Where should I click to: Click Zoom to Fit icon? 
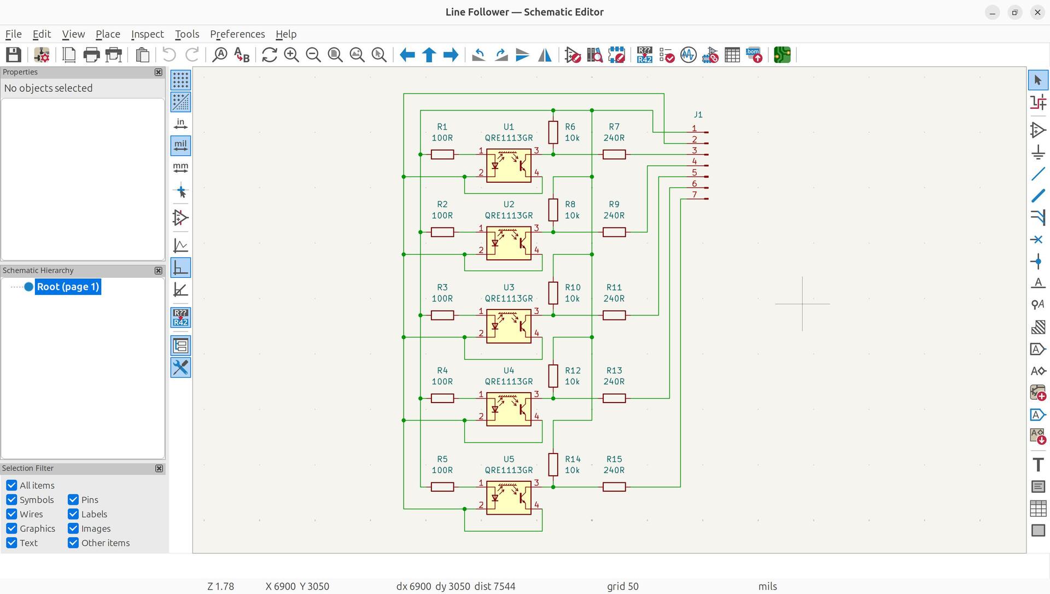coord(335,55)
